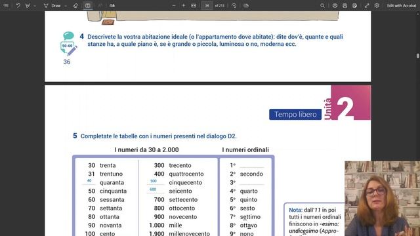Image resolution: width=420 pixels, height=236 pixels.
Task: Click the word 'cinquanta'
Action: point(113,191)
